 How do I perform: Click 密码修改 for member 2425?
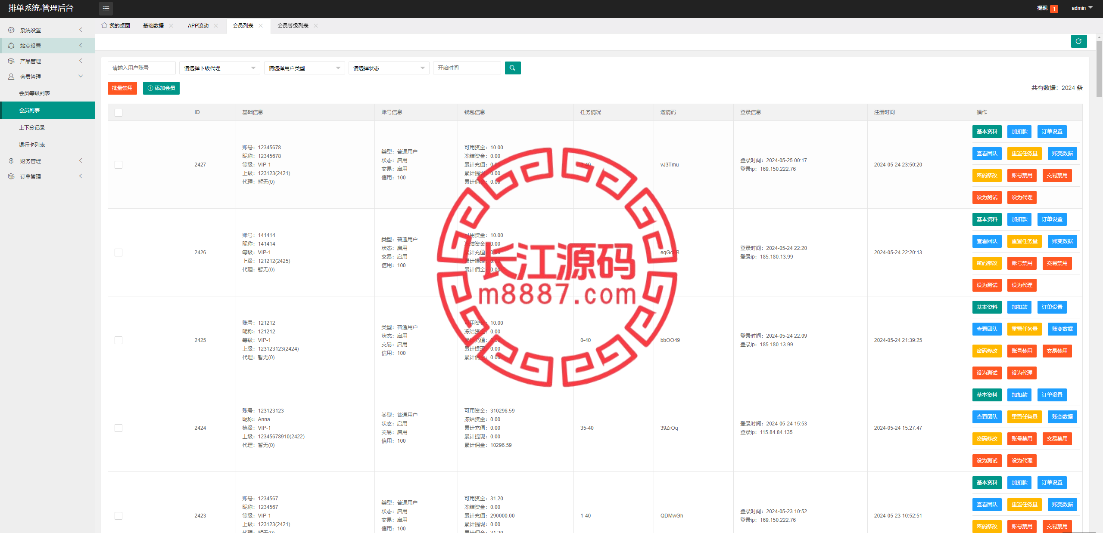[987, 351]
